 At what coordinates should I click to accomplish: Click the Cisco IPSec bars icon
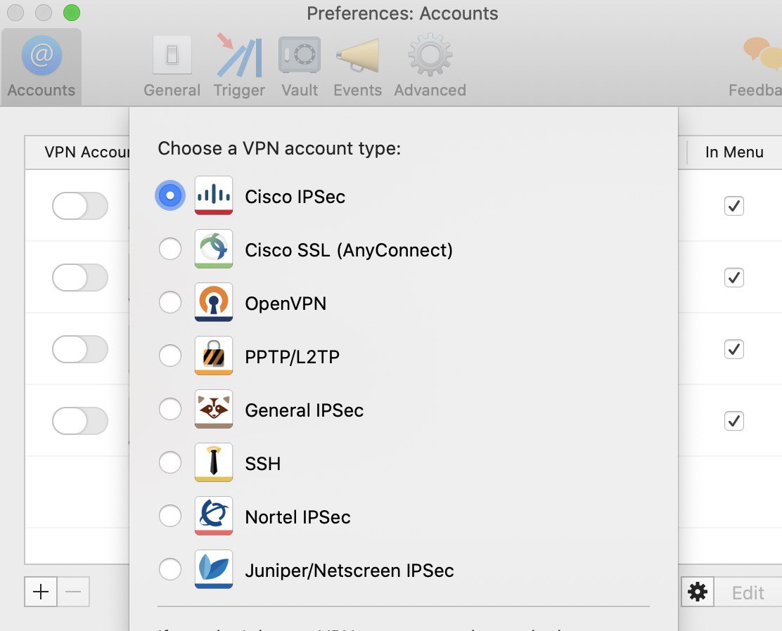pyautogui.click(x=214, y=195)
